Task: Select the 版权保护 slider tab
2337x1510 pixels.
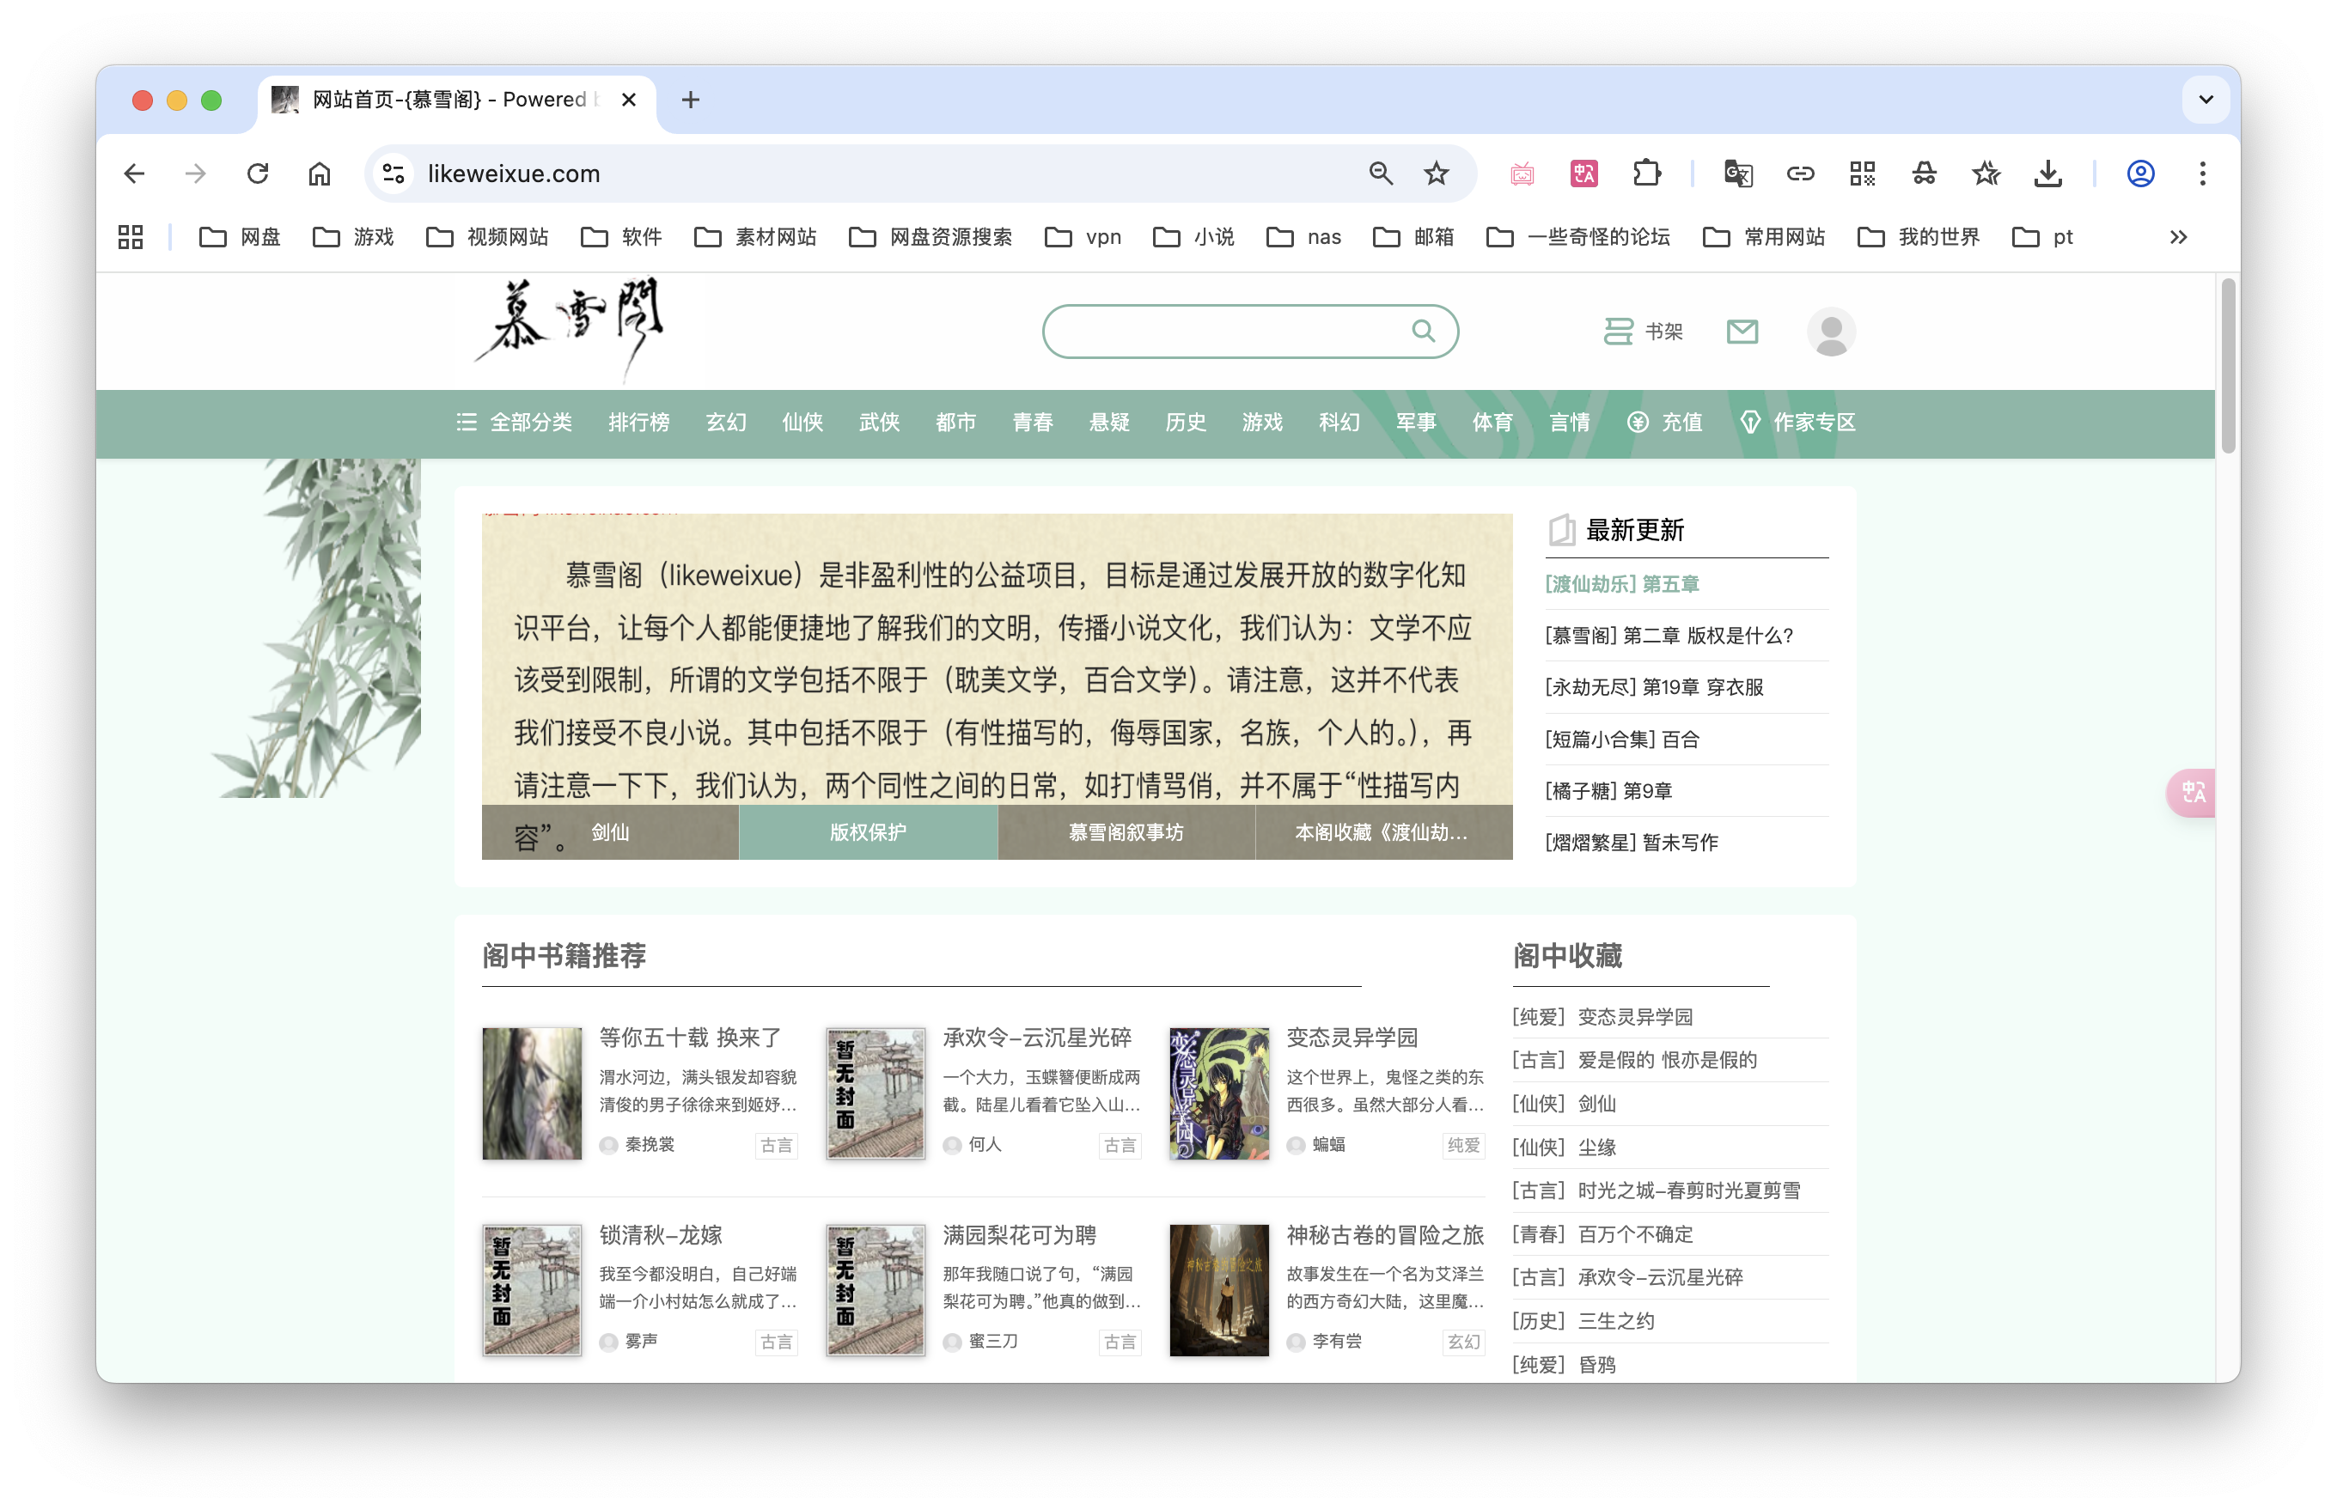Action: point(868,832)
